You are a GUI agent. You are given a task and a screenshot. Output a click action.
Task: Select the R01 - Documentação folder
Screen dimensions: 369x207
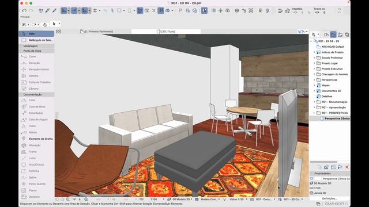pos(332,102)
